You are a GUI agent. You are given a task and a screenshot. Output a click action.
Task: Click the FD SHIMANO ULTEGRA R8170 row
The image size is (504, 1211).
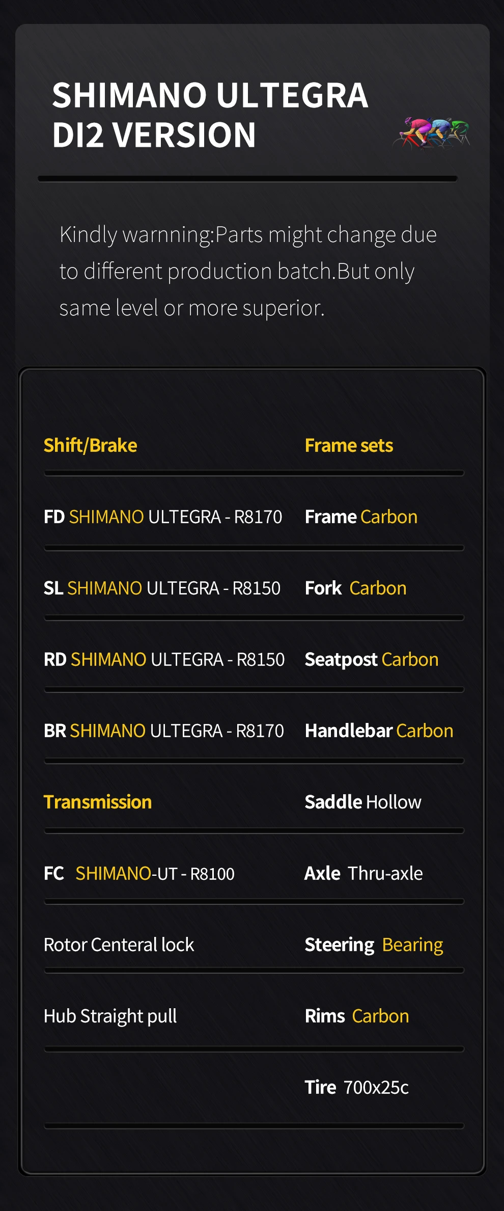(x=163, y=517)
